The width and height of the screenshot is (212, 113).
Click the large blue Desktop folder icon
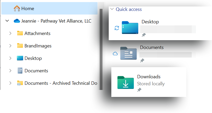130,27
